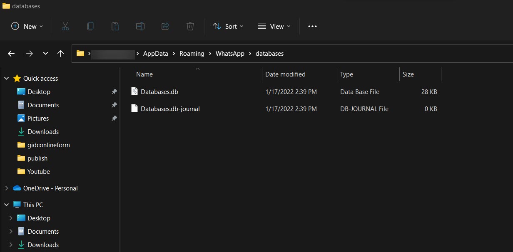Click the 0 KB size cell
The image size is (513, 252).
pos(431,109)
